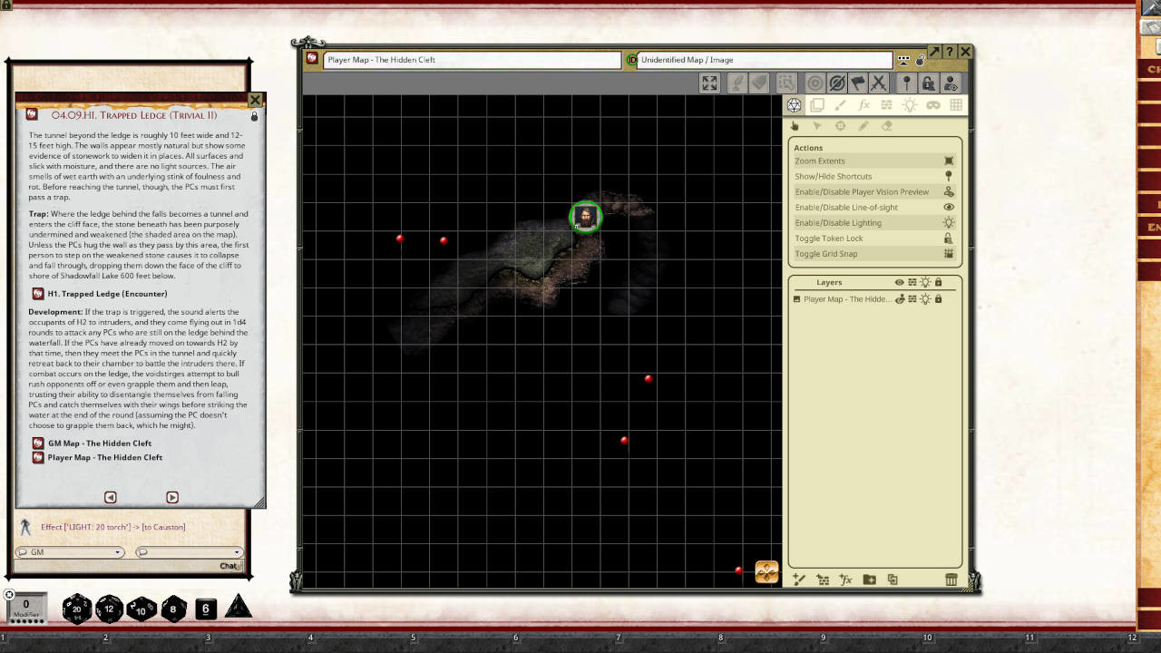Enable/Disable Lighting from the Actions list
Viewport: 1161px width, 653px height.
point(838,222)
